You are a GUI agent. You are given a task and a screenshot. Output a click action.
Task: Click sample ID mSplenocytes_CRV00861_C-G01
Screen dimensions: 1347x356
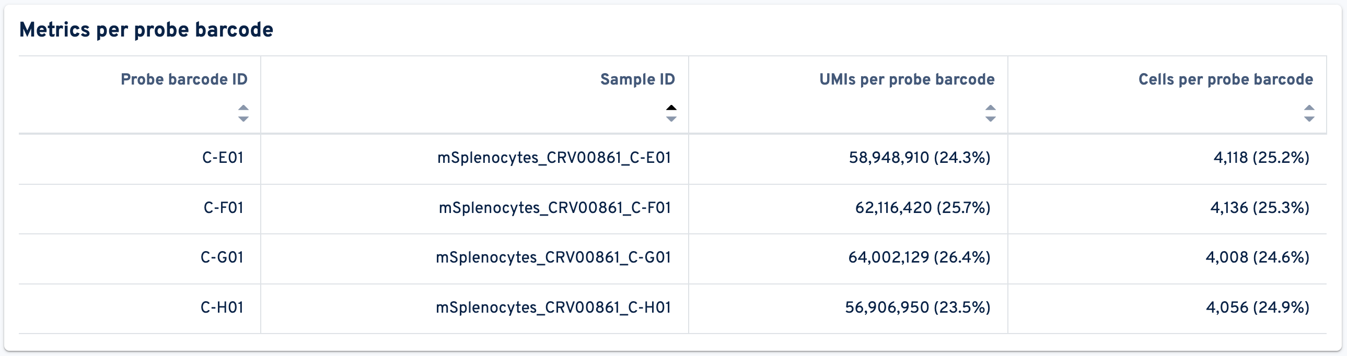click(553, 258)
